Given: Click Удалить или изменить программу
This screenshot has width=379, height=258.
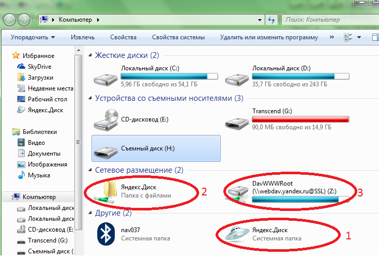Looking at the screenshot, I should [x=269, y=37].
